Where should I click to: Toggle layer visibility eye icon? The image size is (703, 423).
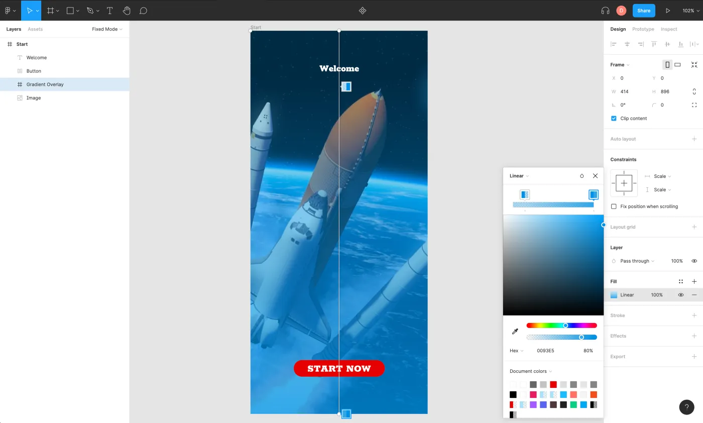point(694,261)
